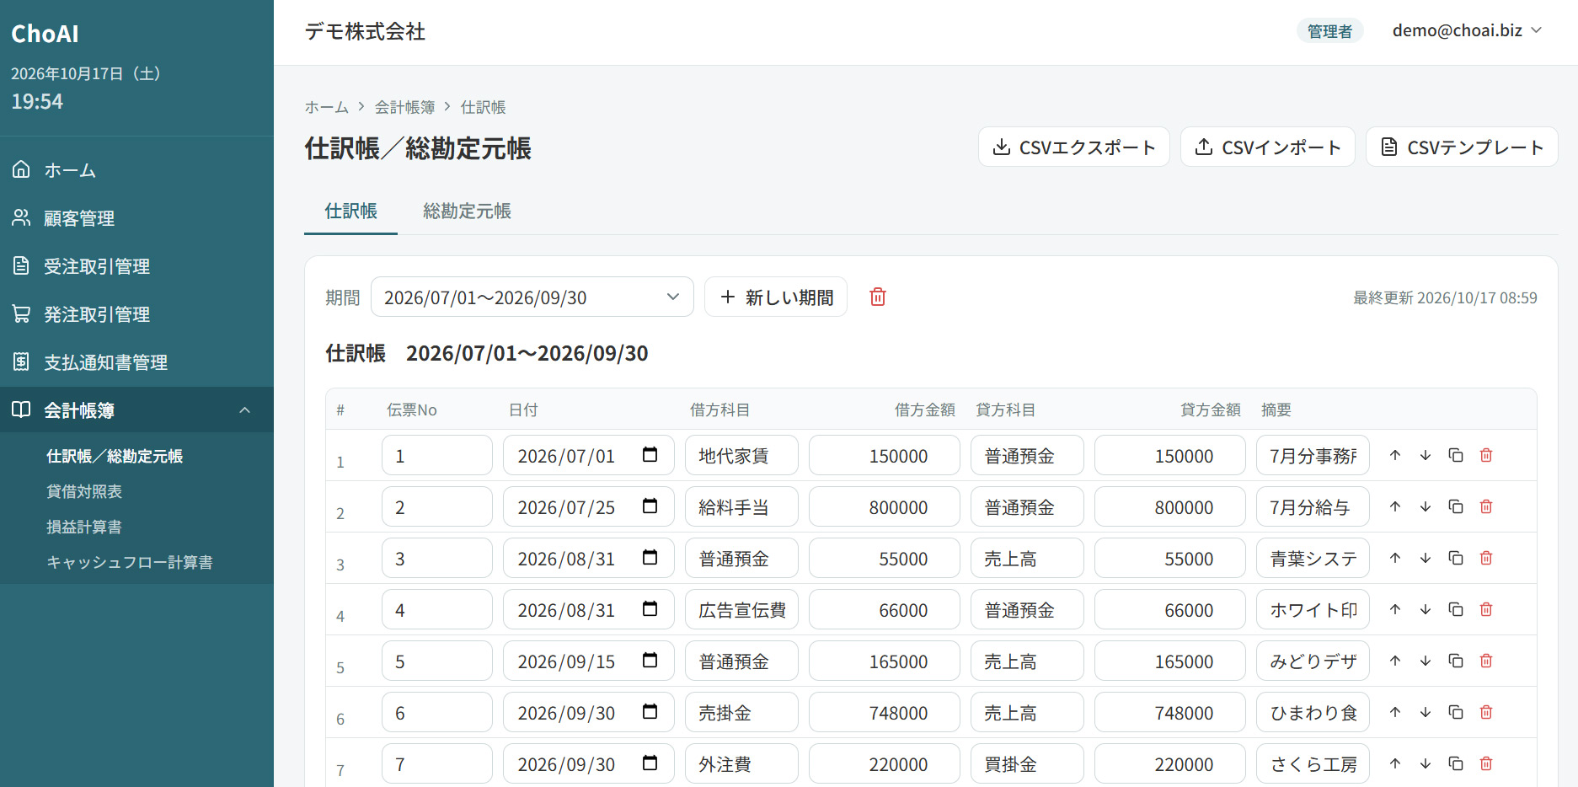
Task: Move row 6 売掛金 entry down
Action: pyautogui.click(x=1426, y=712)
